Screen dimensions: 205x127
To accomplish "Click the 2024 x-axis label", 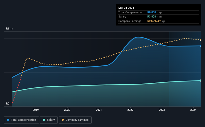I will (x=193, y=110).
